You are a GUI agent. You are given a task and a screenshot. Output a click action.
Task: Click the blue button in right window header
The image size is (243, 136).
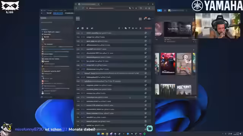click(159, 11)
